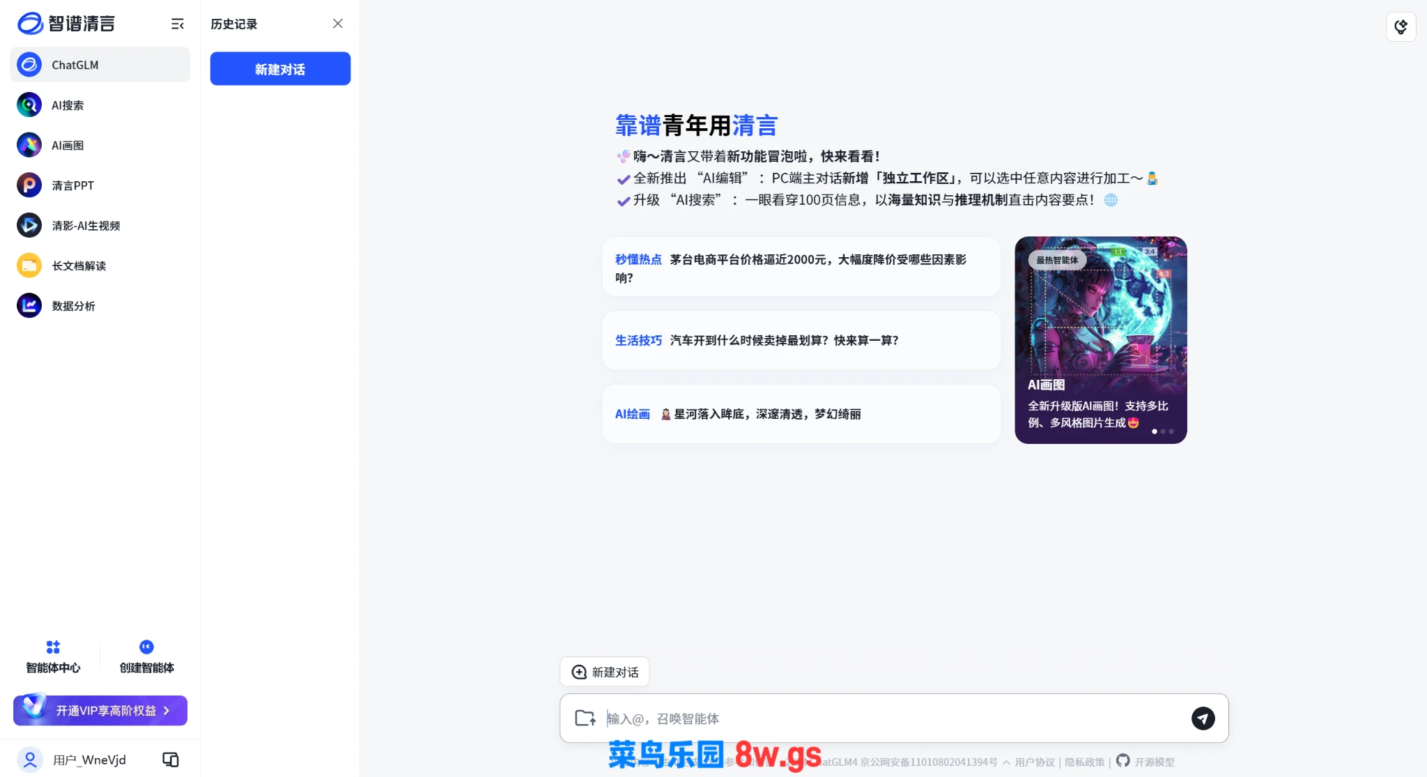The height and width of the screenshot is (777, 1427).
Task: Click the 清言PPT red P icon
Action: pyautogui.click(x=29, y=185)
